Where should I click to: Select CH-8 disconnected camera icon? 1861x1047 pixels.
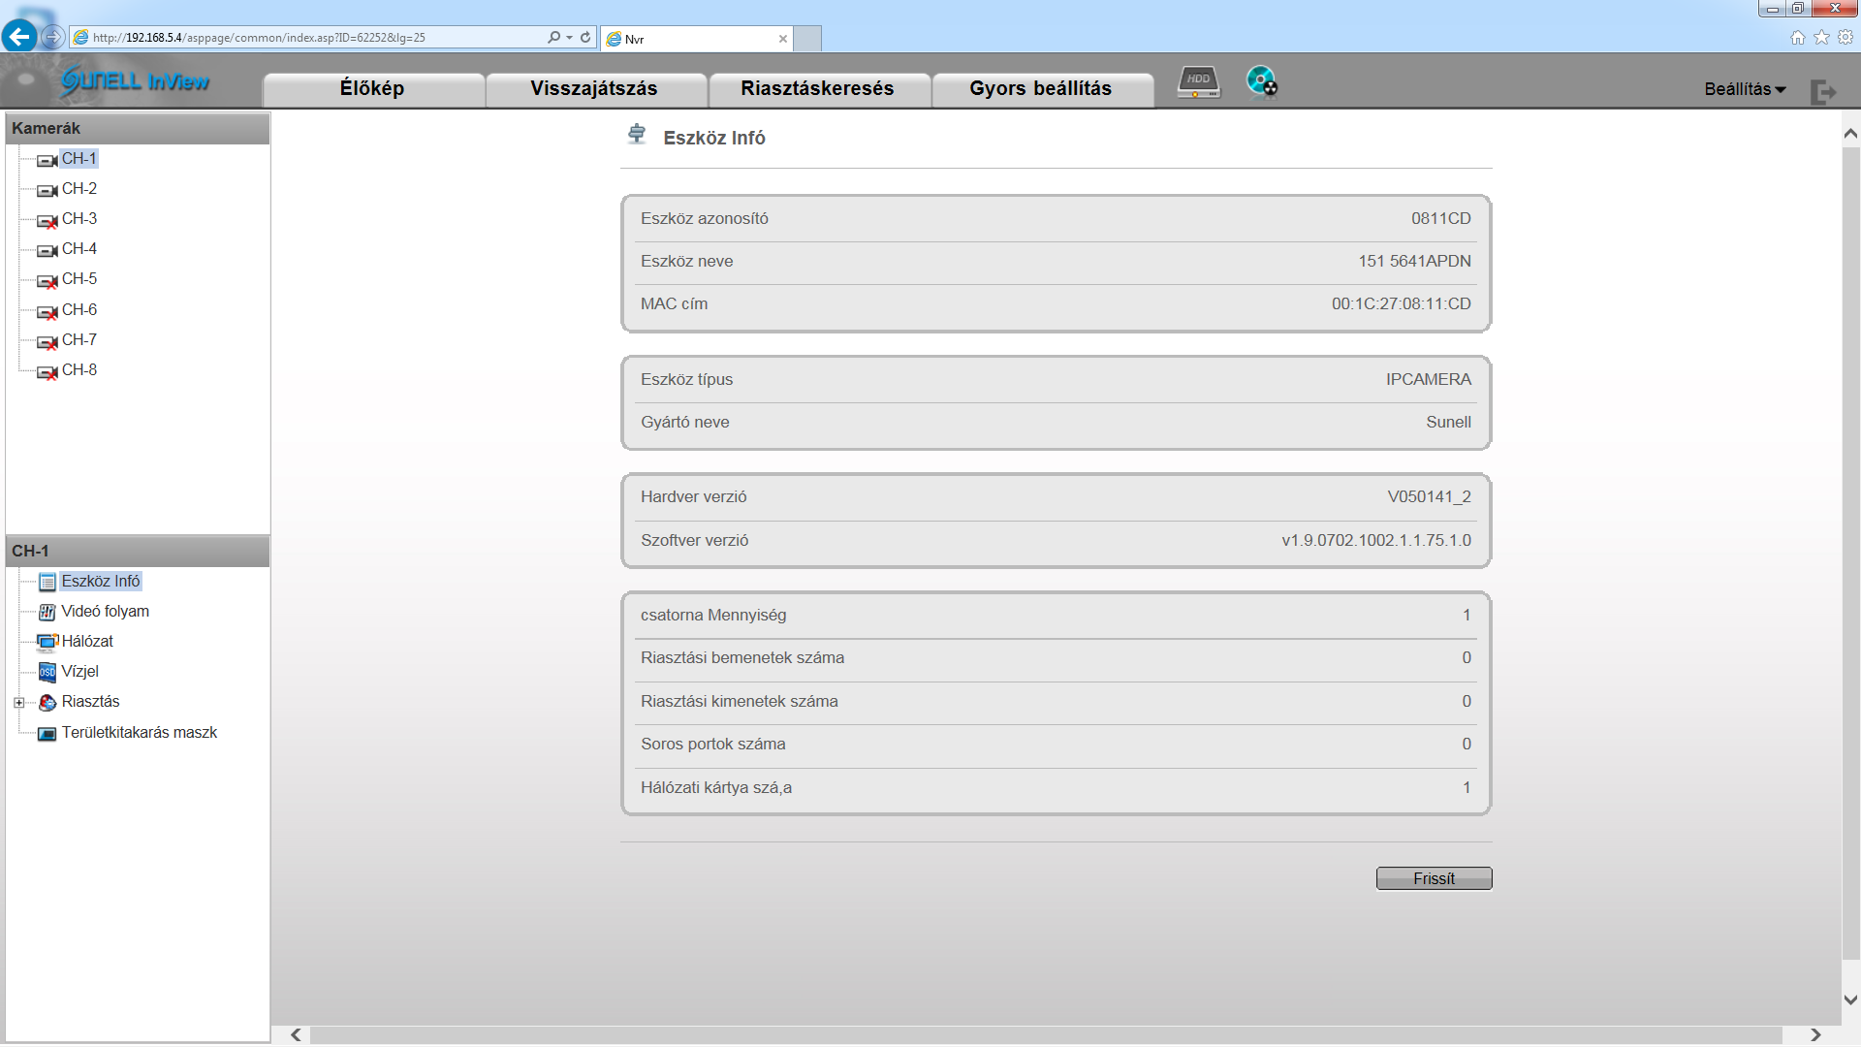coord(47,371)
